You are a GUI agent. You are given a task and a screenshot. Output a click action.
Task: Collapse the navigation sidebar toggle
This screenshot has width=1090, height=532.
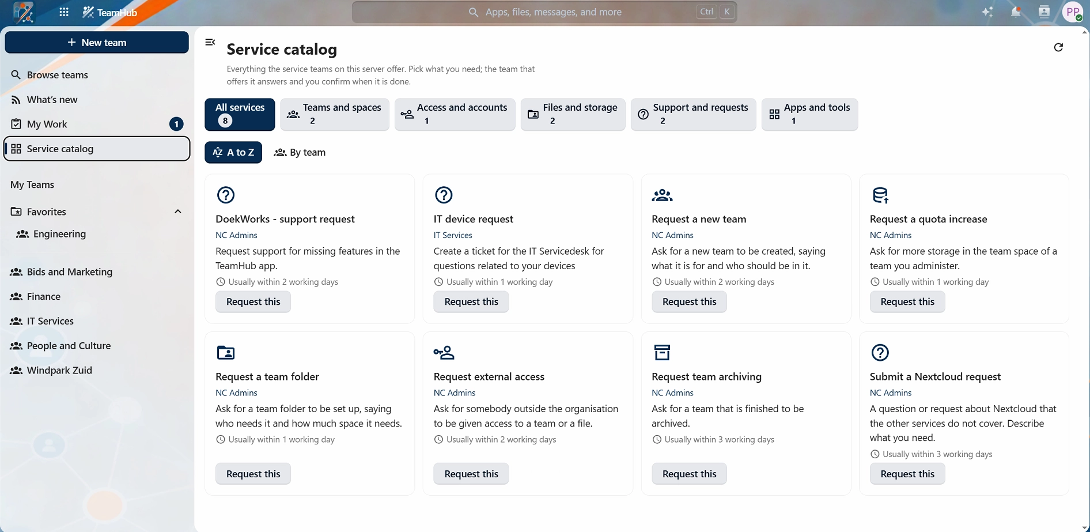tap(210, 42)
